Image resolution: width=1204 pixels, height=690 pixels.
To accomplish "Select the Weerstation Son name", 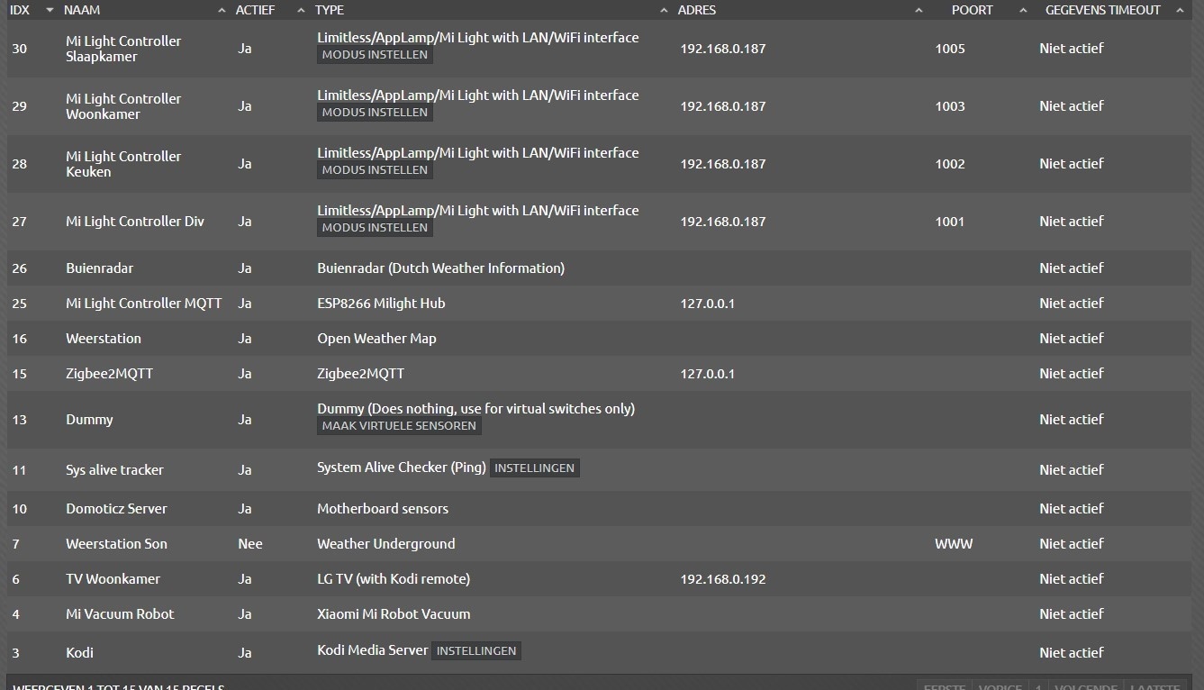I will point(116,544).
